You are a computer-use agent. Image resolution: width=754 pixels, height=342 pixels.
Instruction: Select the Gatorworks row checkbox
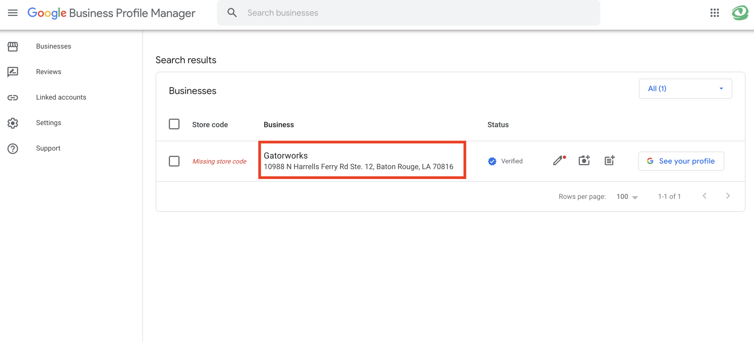point(174,161)
